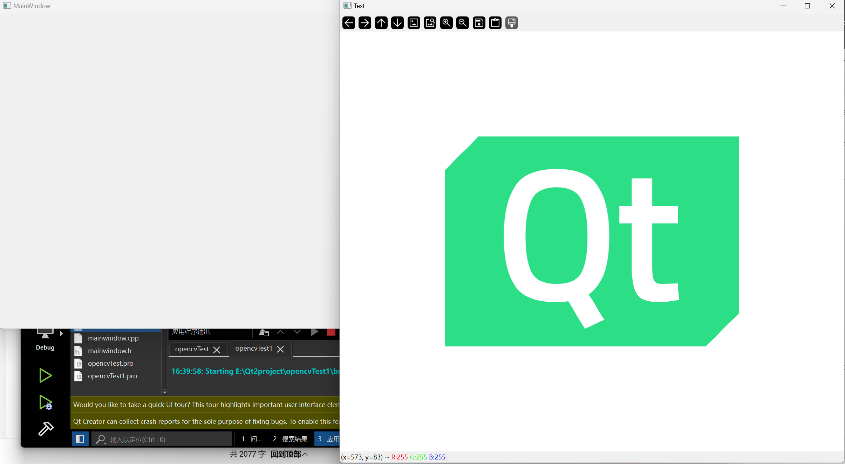Click the pan up arrow icon
Image resolution: width=845 pixels, height=464 pixels.
pyautogui.click(x=381, y=23)
